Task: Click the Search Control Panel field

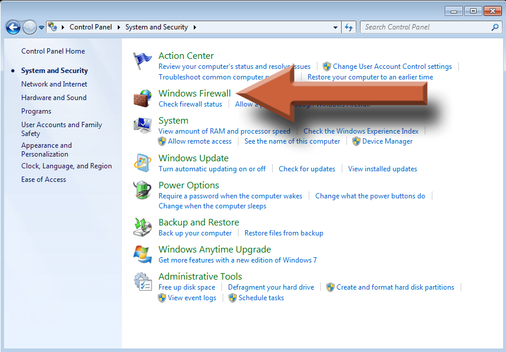Action: tap(431, 28)
